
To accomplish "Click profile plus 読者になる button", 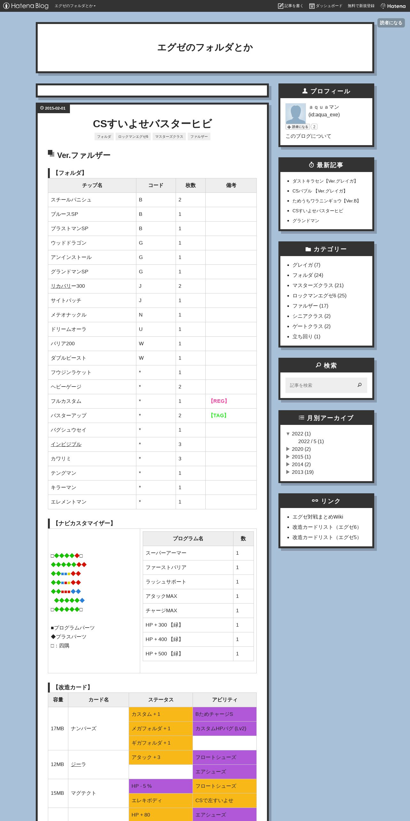I will tap(298, 127).
